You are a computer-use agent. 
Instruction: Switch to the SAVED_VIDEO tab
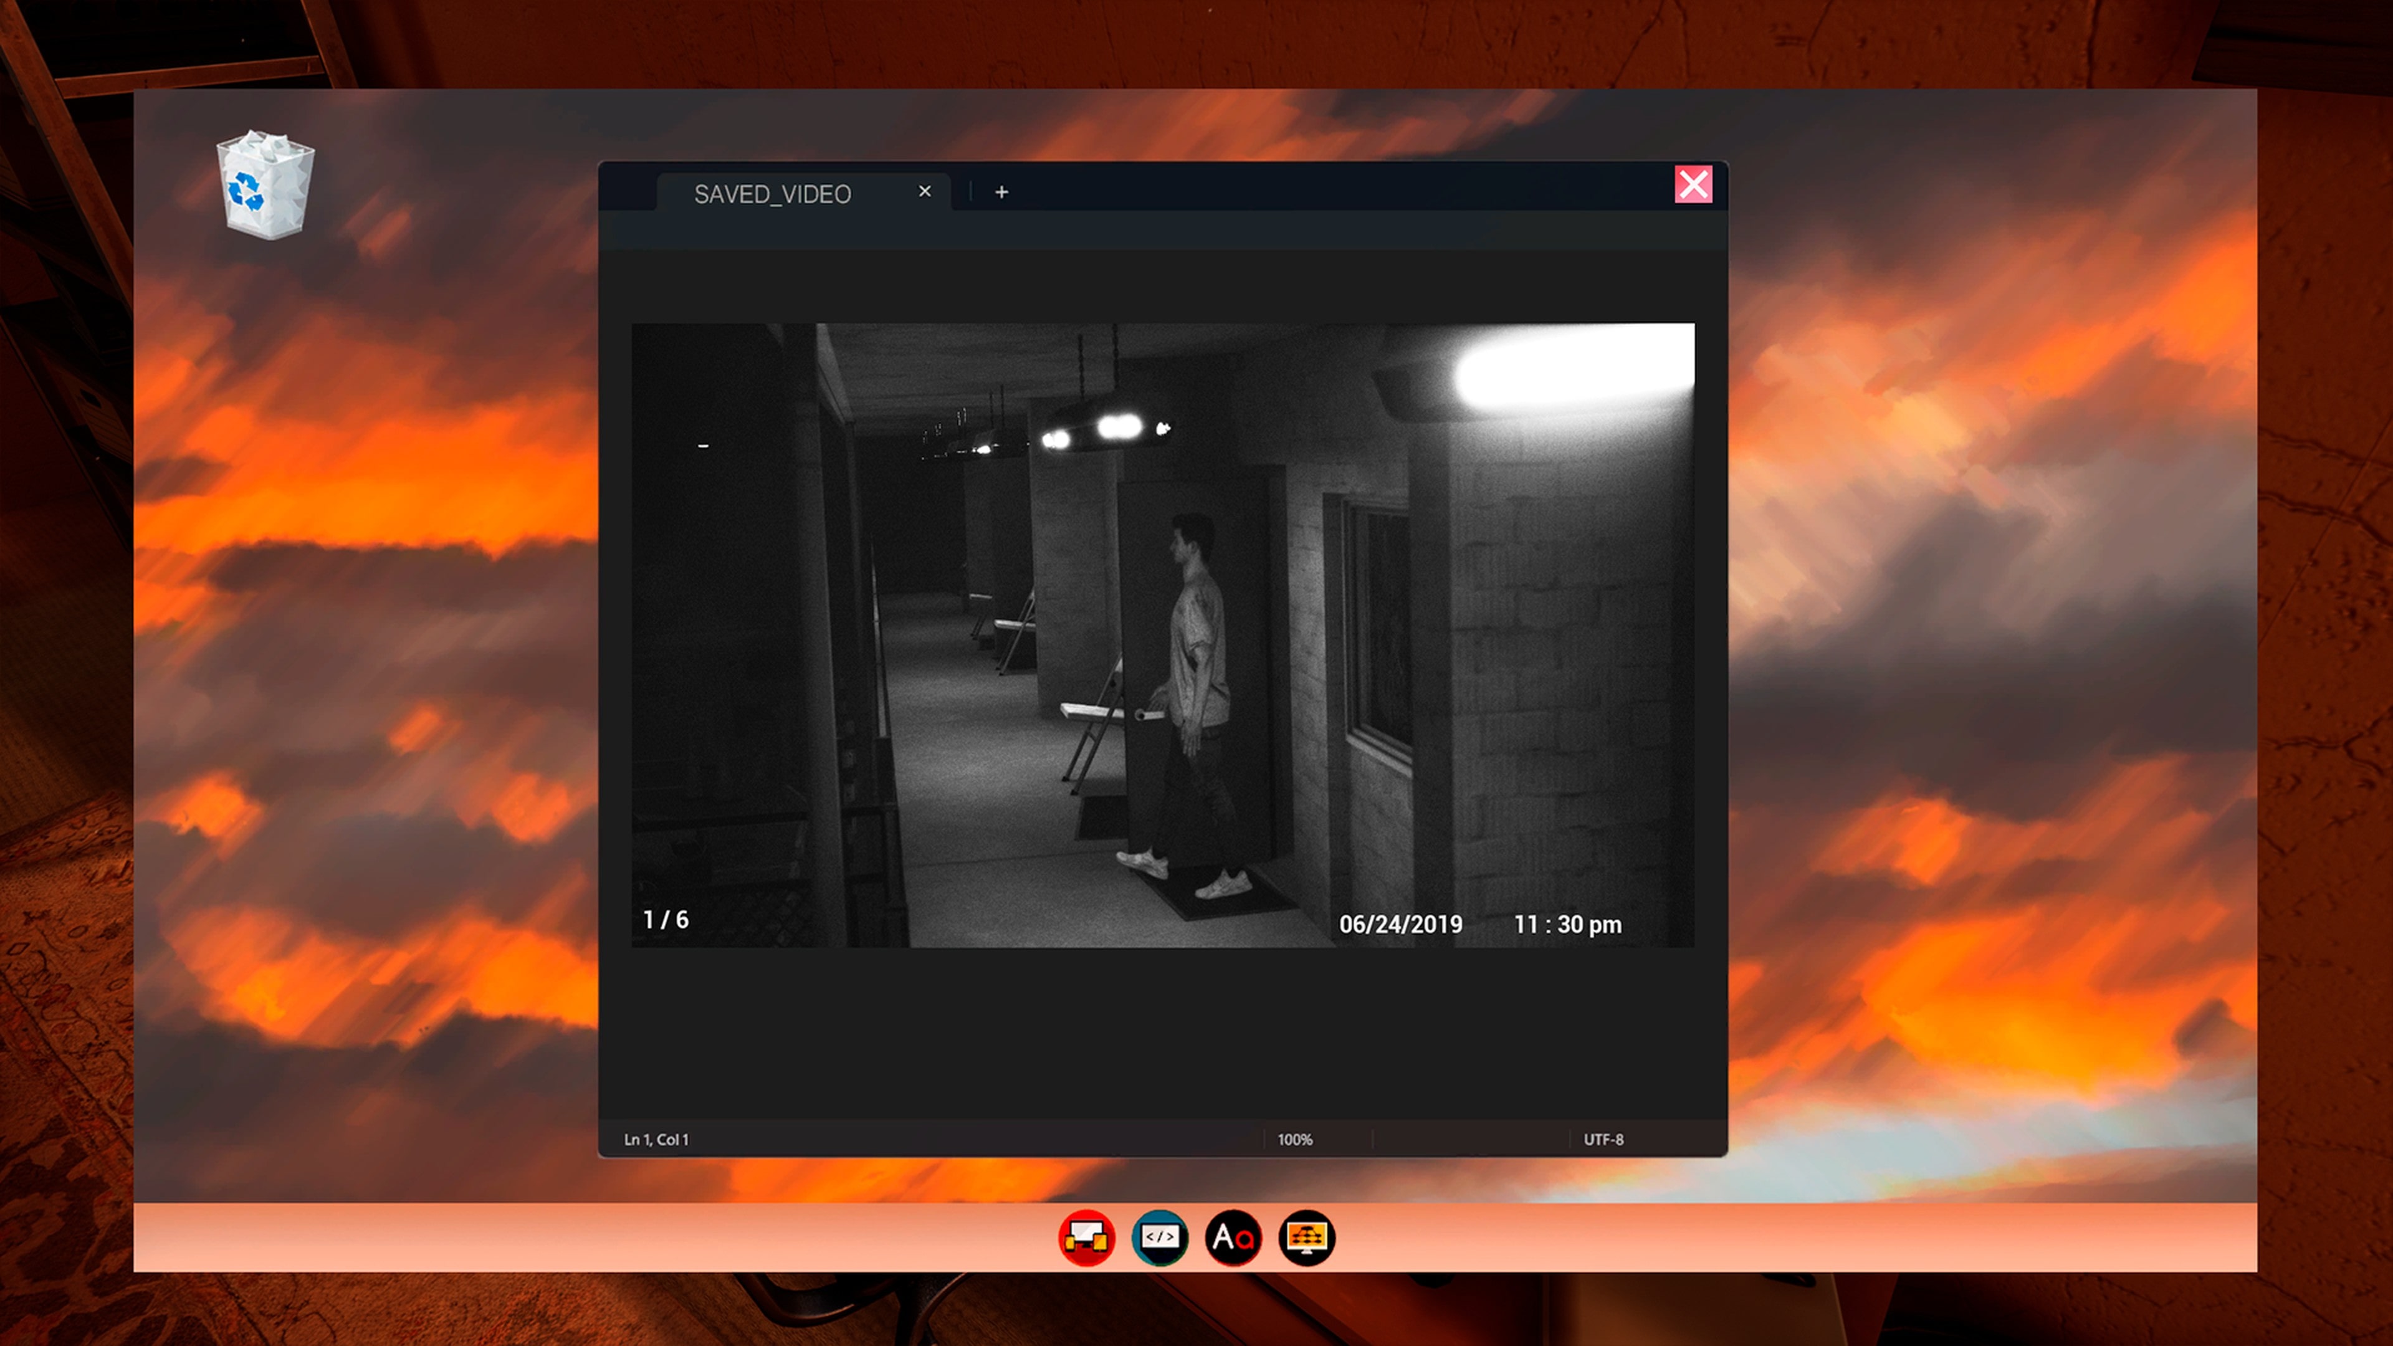tap(772, 193)
